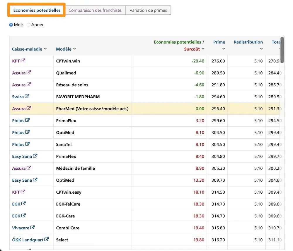The image size is (293, 251).
Task: Click the Caisse-maladie column header
Action: (x=27, y=49)
